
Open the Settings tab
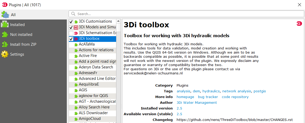[33, 54]
